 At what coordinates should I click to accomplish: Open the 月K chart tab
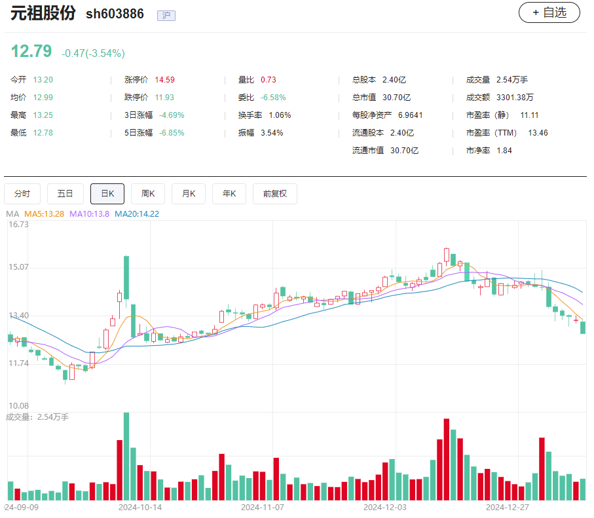pos(189,194)
